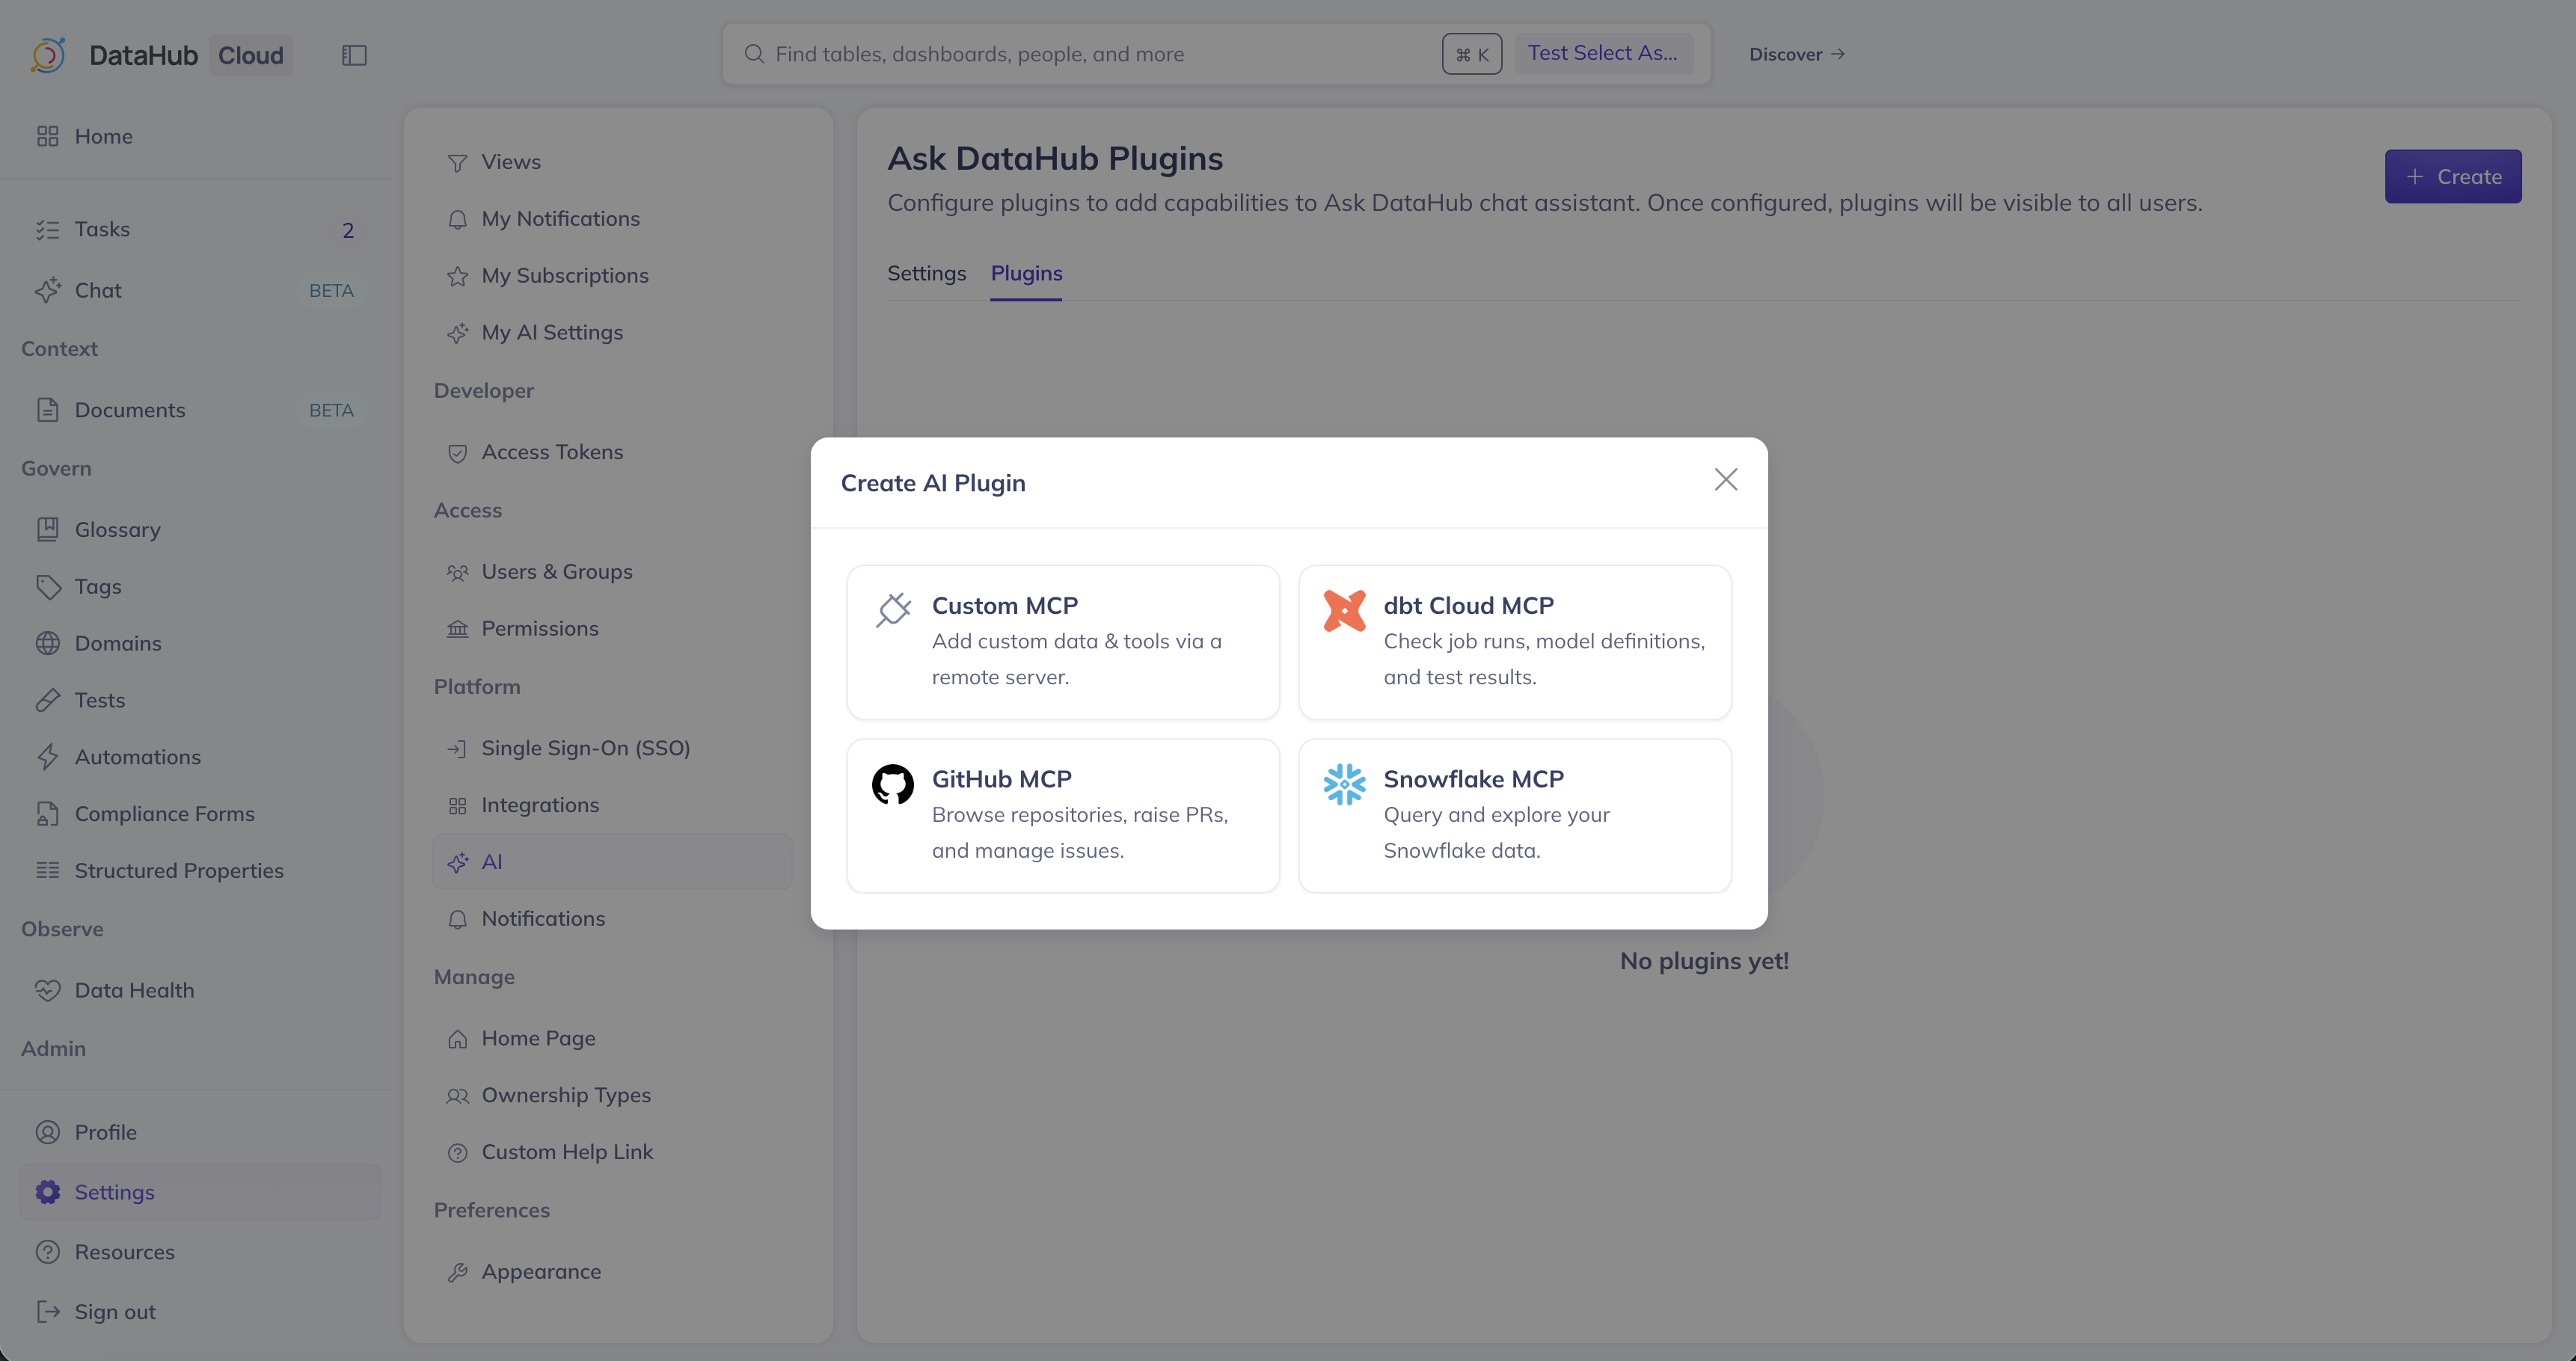Select the Plugins tab

(1026, 273)
